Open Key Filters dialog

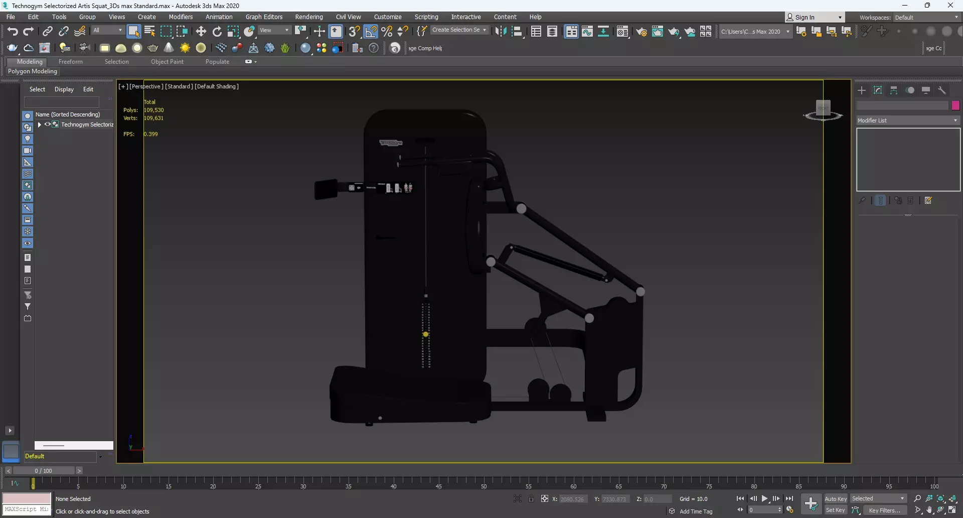click(885, 510)
